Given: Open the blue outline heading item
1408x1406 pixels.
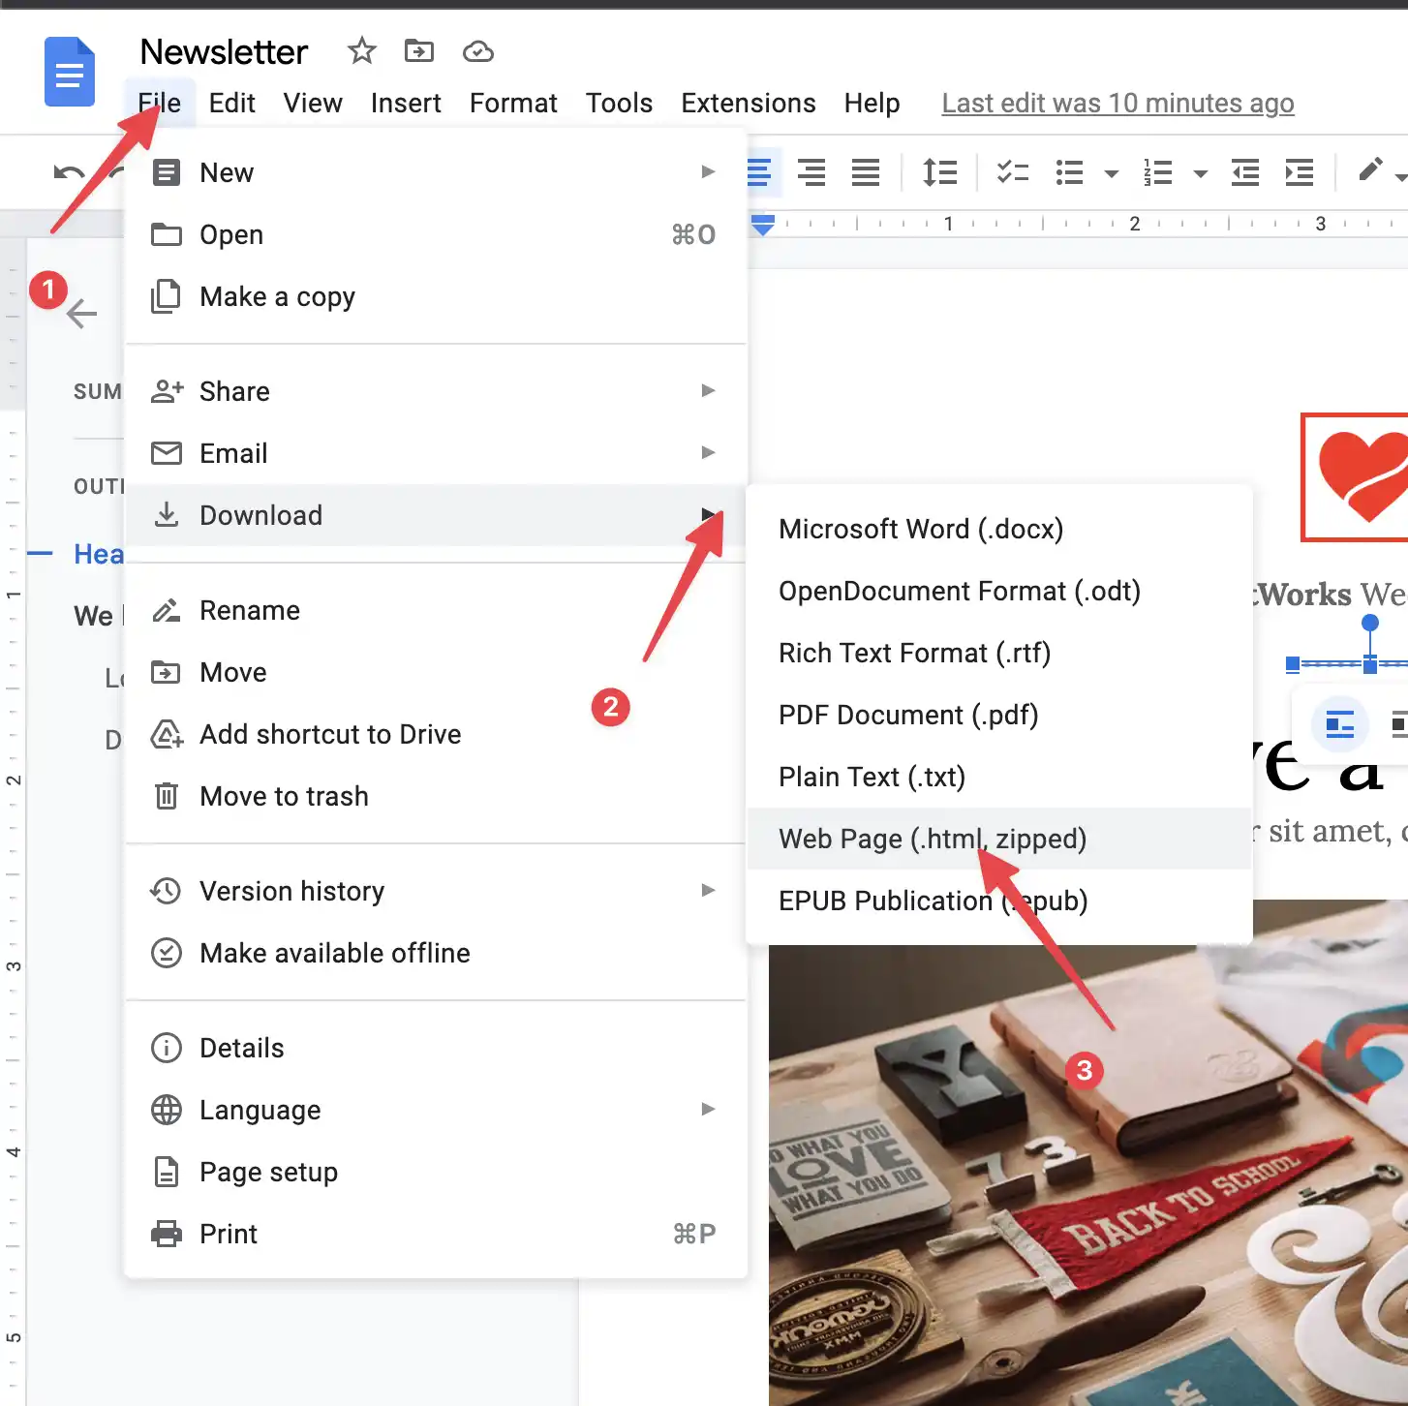Looking at the screenshot, I should coord(99,554).
